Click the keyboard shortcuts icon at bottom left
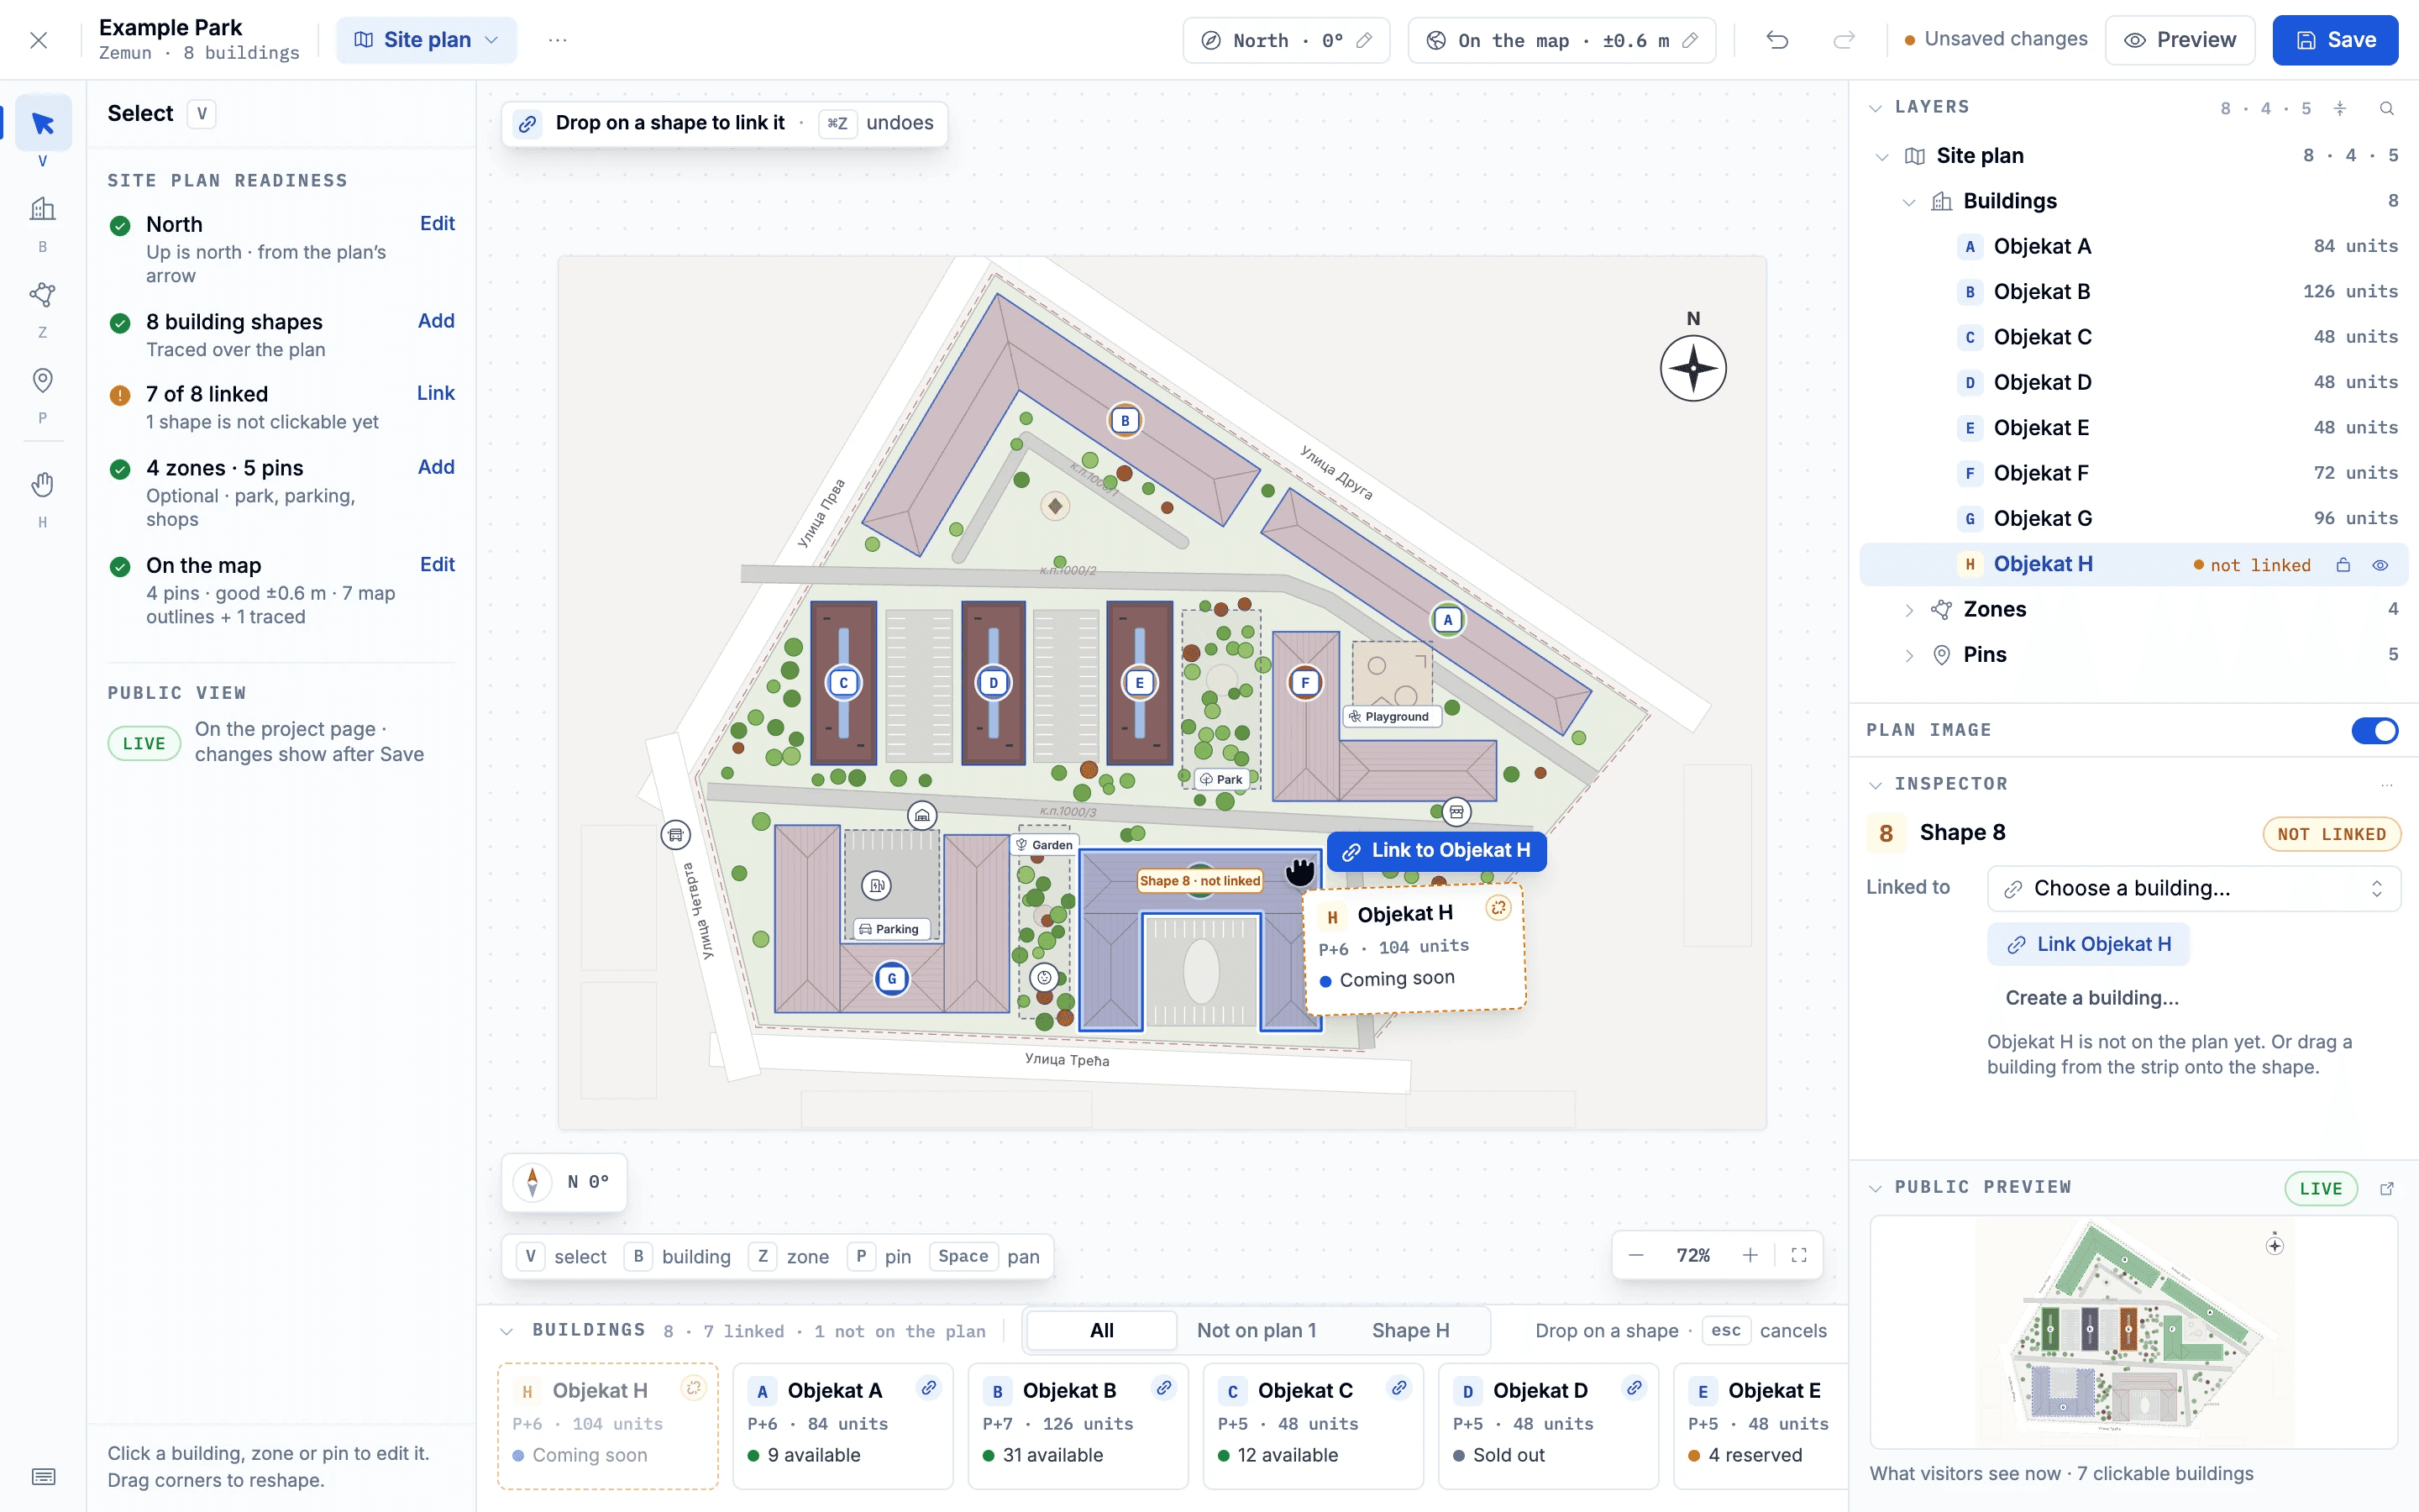This screenshot has height=1512, width=2419. [43, 1476]
